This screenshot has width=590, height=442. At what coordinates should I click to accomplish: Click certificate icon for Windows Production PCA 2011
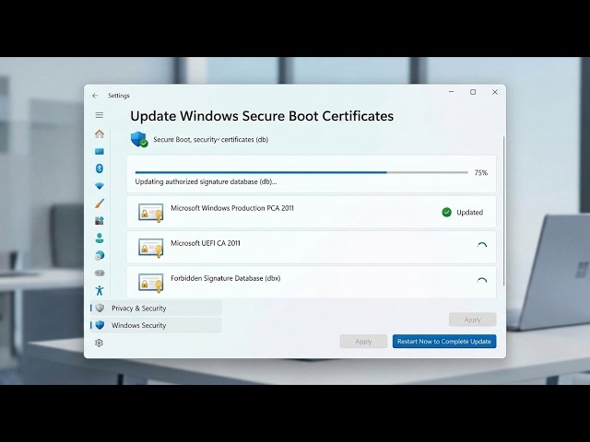click(150, 213)
